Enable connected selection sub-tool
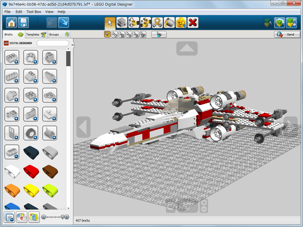303x227 pixels. pos(122,34)
